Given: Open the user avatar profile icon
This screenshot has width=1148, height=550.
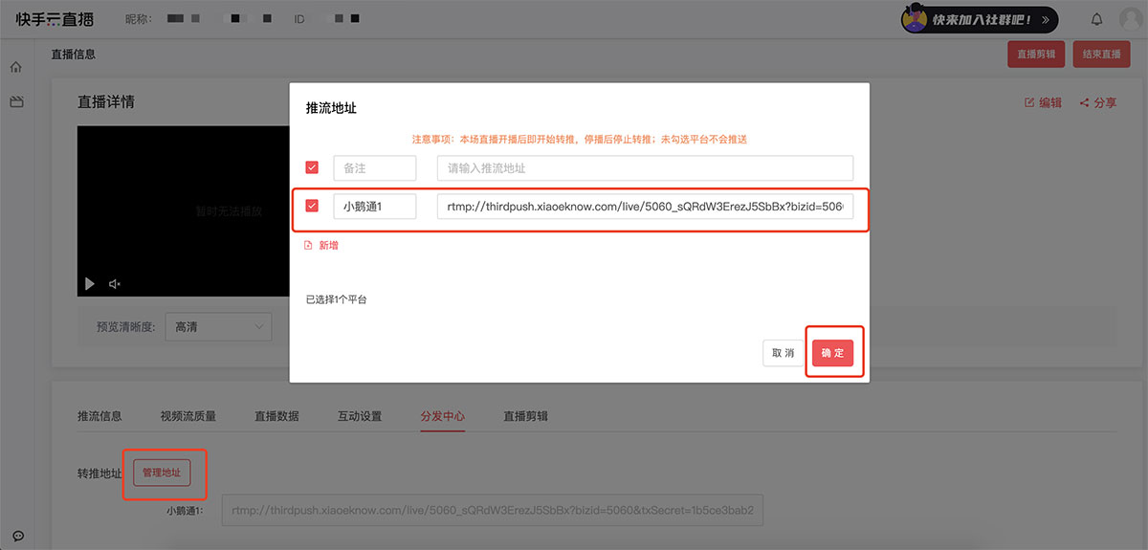Looking at the screenshot, I should (1131, 19).
